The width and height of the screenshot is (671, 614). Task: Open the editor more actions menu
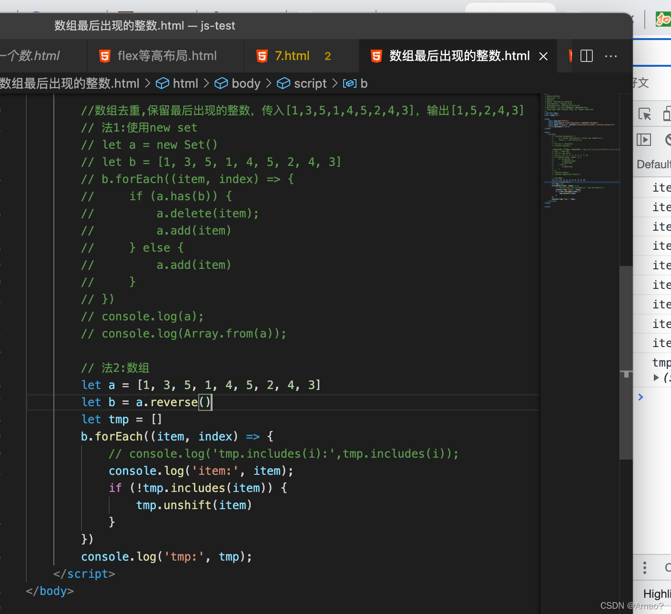coord(611,56)
